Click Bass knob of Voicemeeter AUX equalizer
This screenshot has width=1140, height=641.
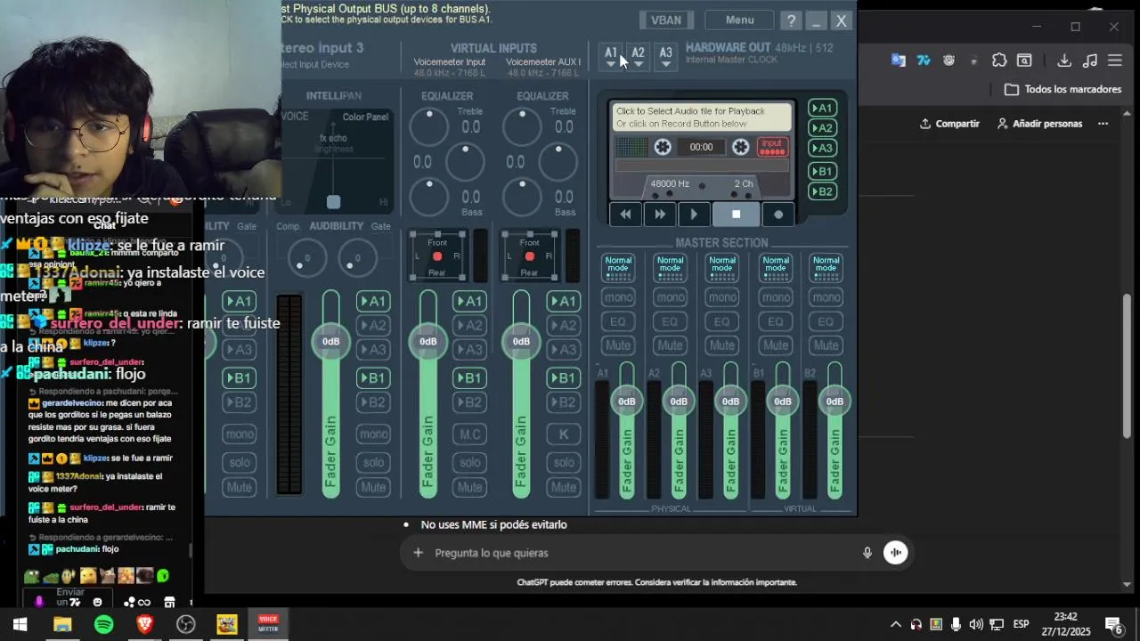pos(521,196)
